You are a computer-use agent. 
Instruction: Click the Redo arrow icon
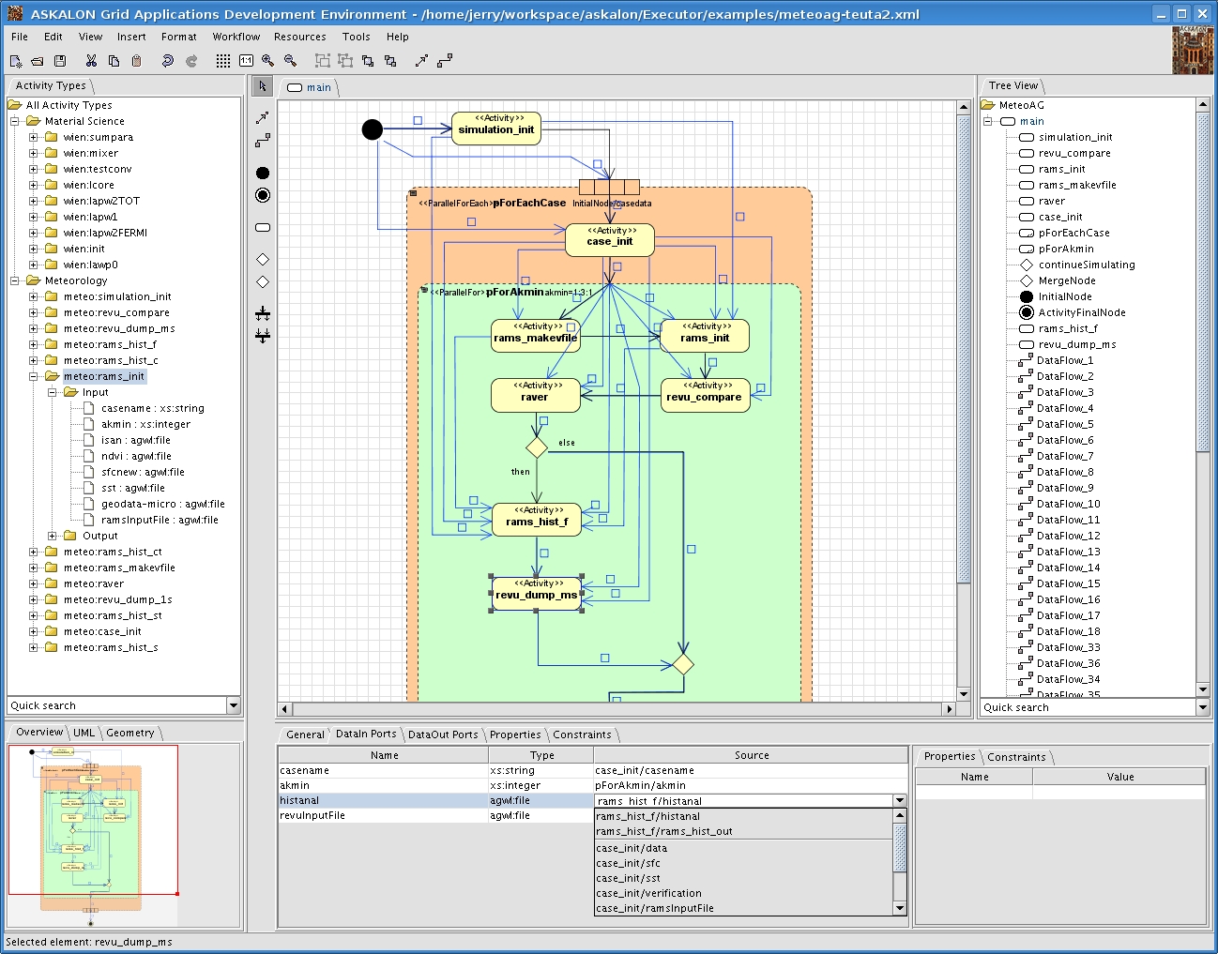pos(190,61)
